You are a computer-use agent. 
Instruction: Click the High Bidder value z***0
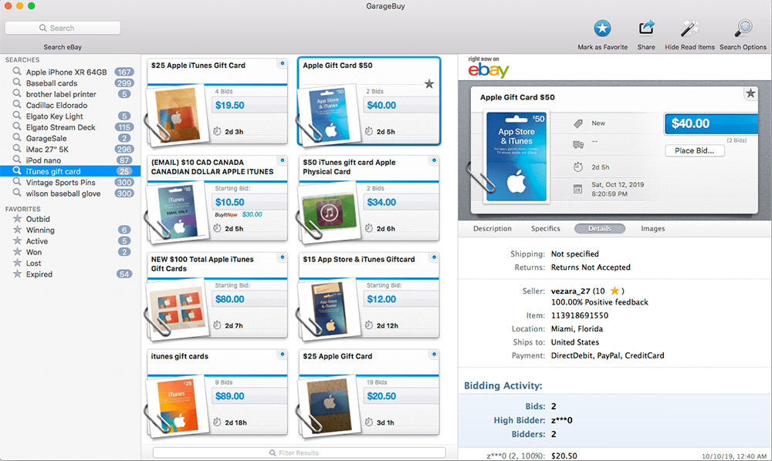point(562,420)
